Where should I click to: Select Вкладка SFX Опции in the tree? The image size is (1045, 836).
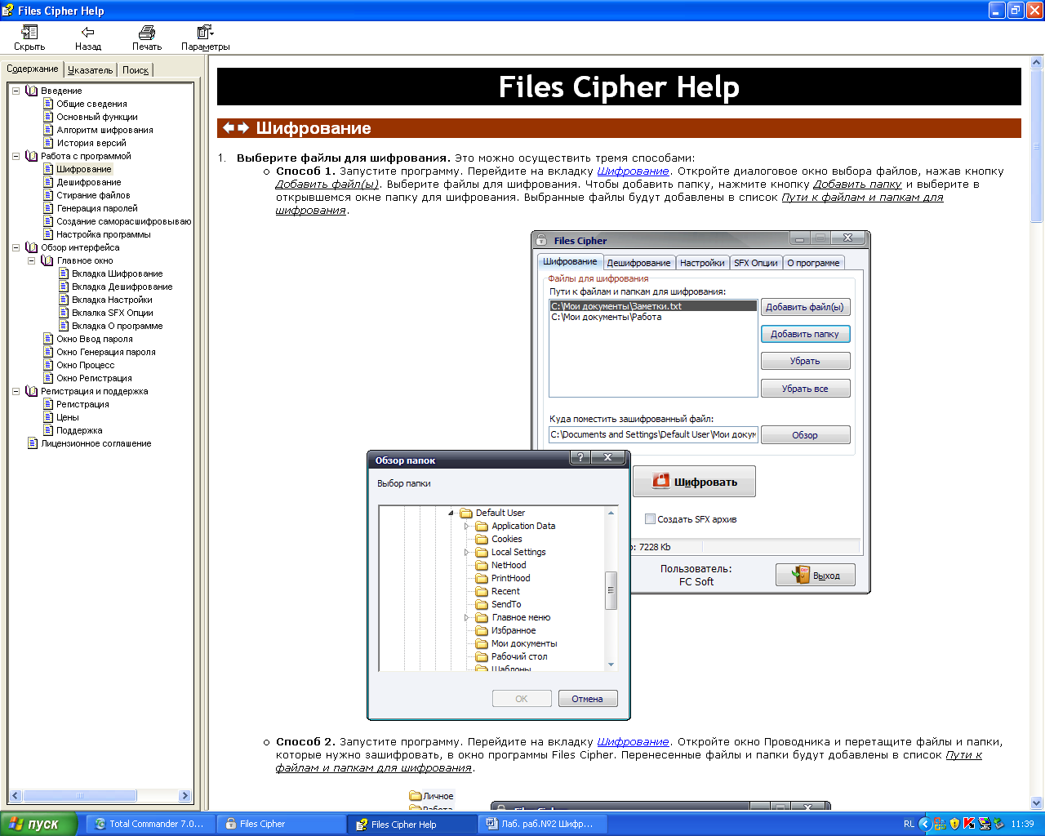[x=112, y=313]
